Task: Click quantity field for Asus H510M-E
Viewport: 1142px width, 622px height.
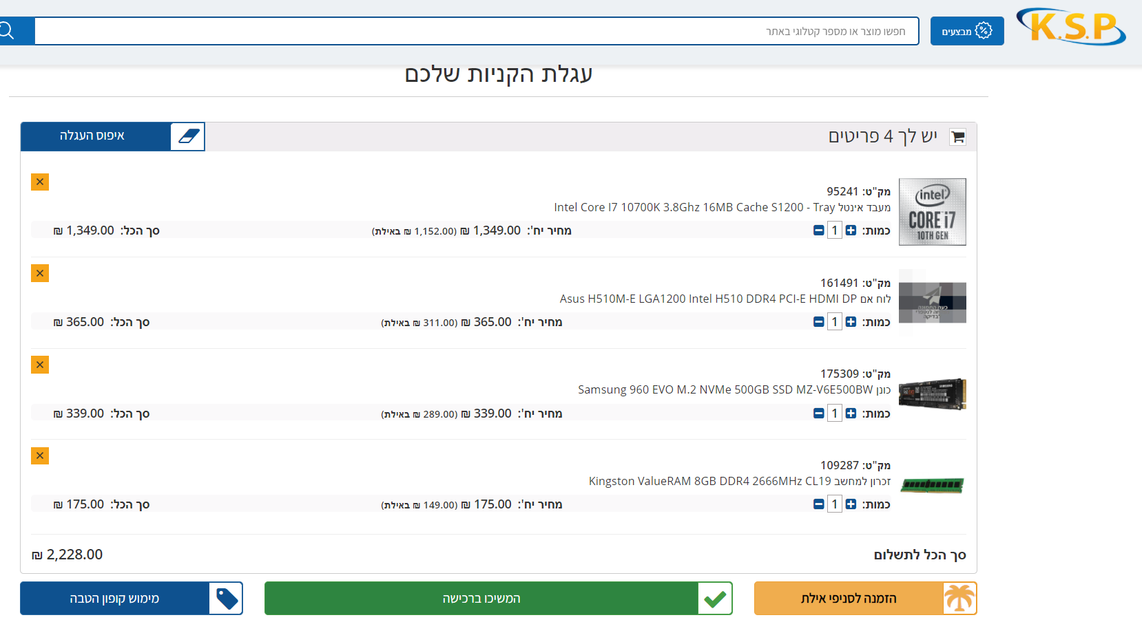Action: pyautogui.click(x=835, y=322)
